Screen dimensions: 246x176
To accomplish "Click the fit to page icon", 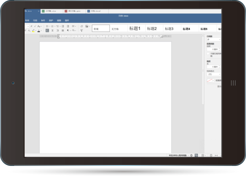I will [211, 155].
